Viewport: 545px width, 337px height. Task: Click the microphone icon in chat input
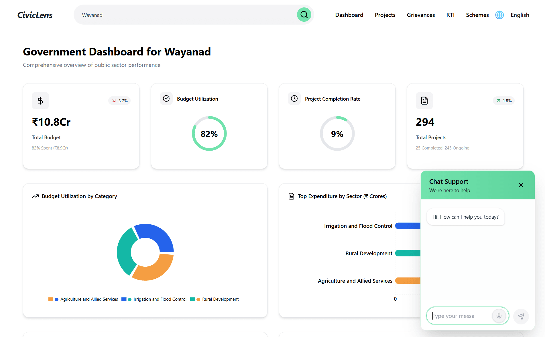coord(499,316)
